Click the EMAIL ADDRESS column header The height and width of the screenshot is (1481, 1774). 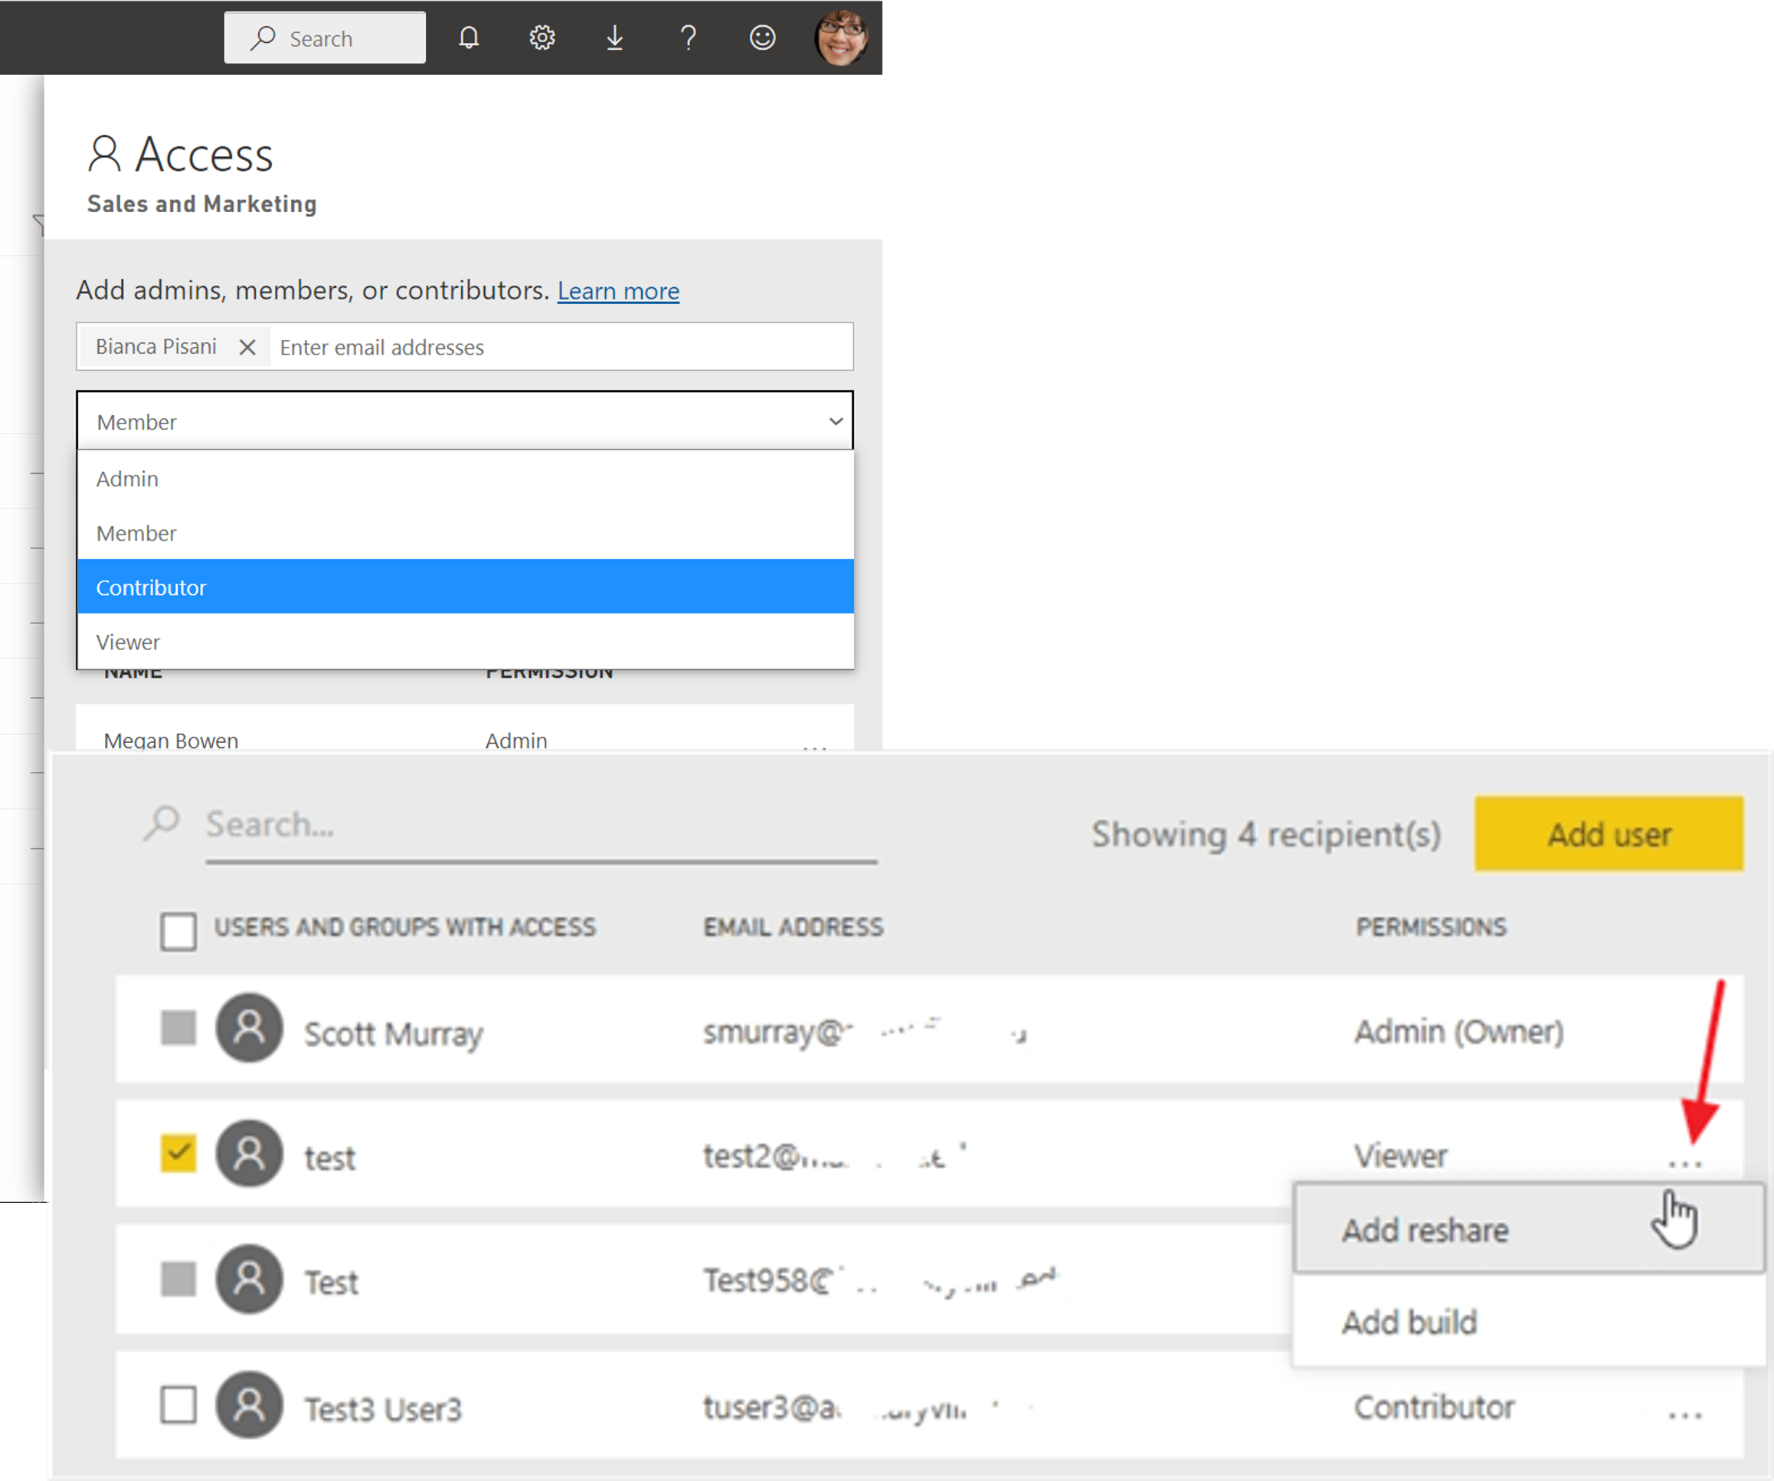[794, 927]
